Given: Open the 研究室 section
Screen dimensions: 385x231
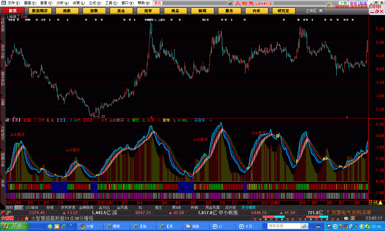Looking at the screenshot, I should pyautogui.click(x=284, y=11).
